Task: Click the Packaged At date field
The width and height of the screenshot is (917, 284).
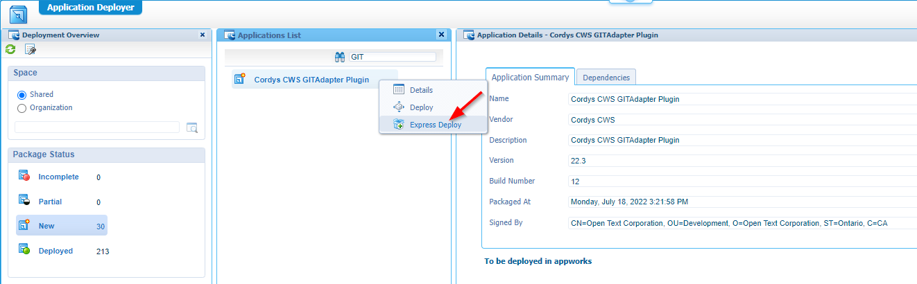Action: coord(742,202)
